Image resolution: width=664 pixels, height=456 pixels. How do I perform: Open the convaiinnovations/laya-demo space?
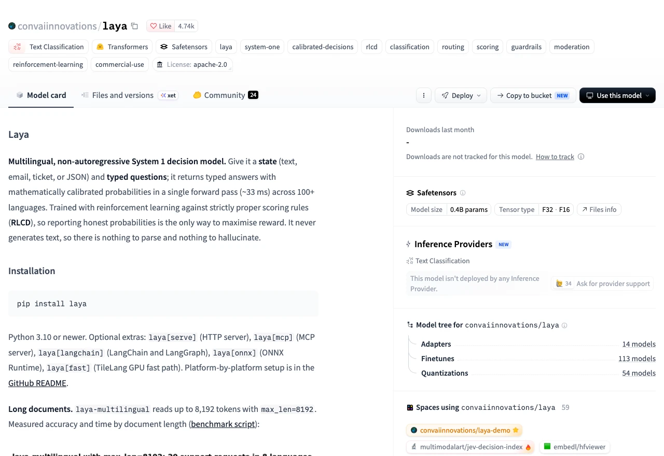[464, 430]
